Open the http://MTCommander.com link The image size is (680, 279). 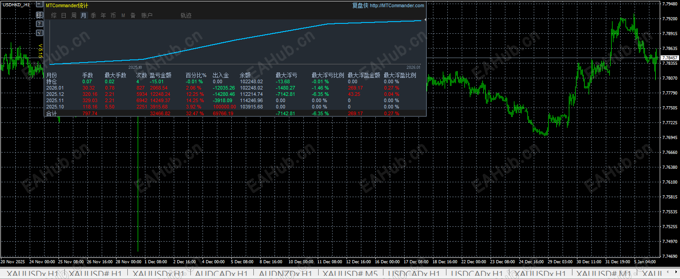pyautogui.click(x=397, y=5)
